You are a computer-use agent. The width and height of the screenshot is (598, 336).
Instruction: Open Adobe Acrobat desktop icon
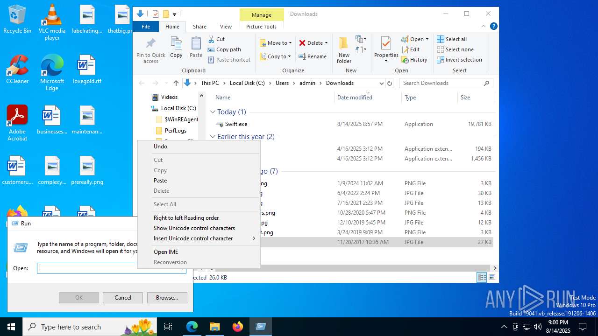[x=17, y=123]
